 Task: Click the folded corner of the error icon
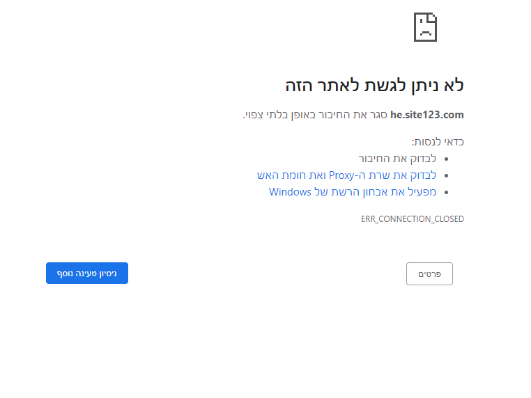[433, 17]
